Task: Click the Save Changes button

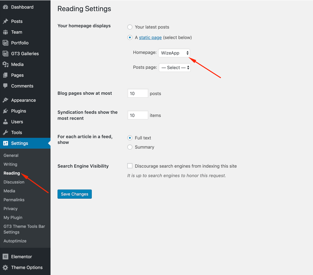Action: [x=75, y=194]
